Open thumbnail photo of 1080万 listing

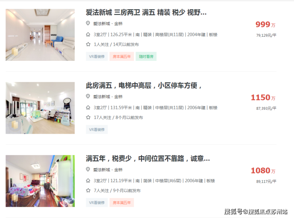click(x=40, y=181)
